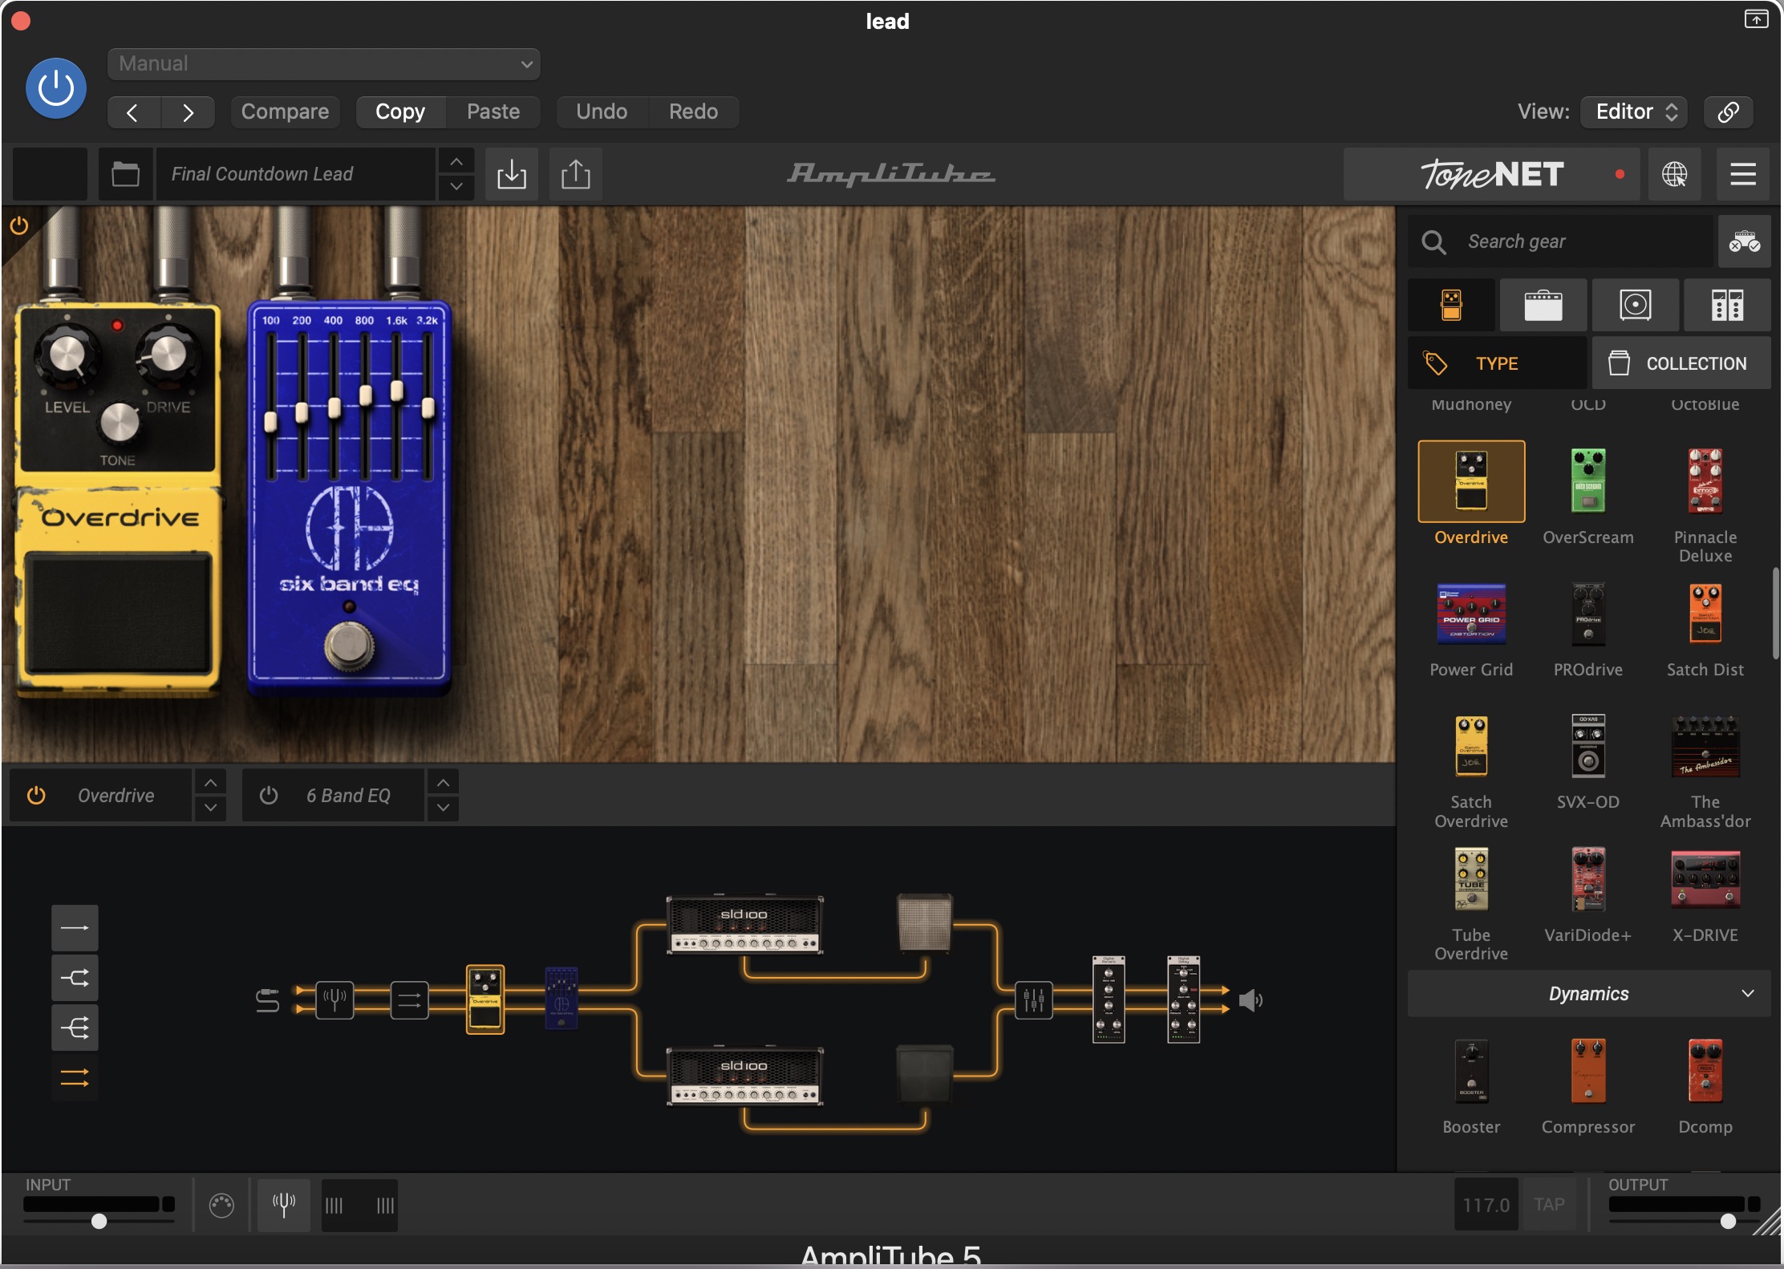
Task: Click the Undo button
Action: 602,112
